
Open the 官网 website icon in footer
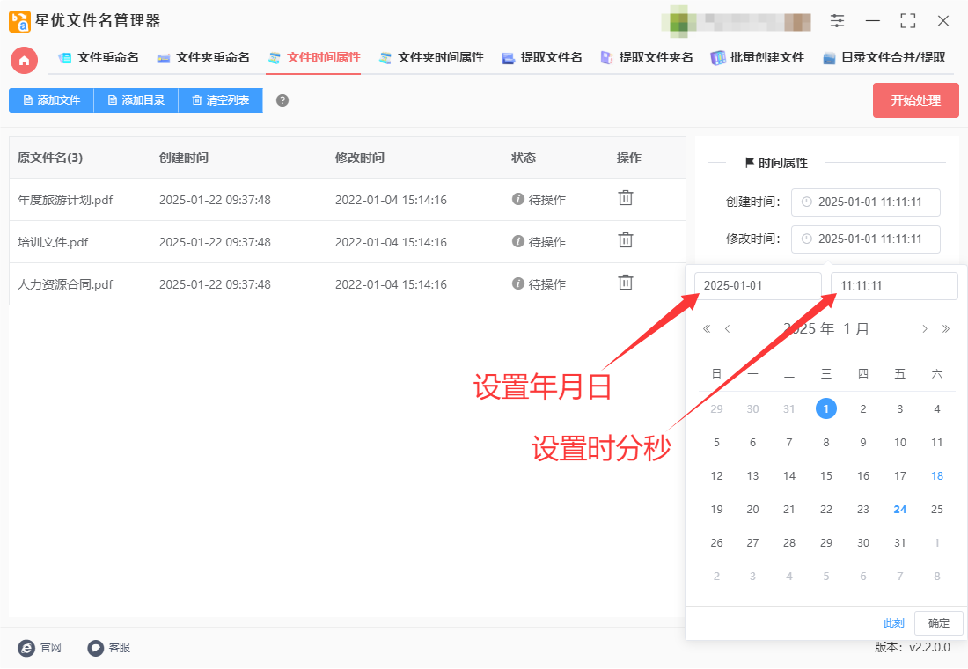pyautogui.click(x=26, y=647)
